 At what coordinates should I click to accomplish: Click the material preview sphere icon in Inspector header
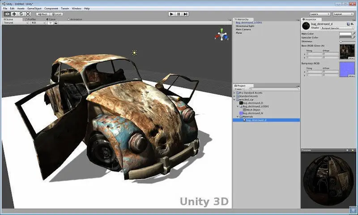[x=306, y=26]
